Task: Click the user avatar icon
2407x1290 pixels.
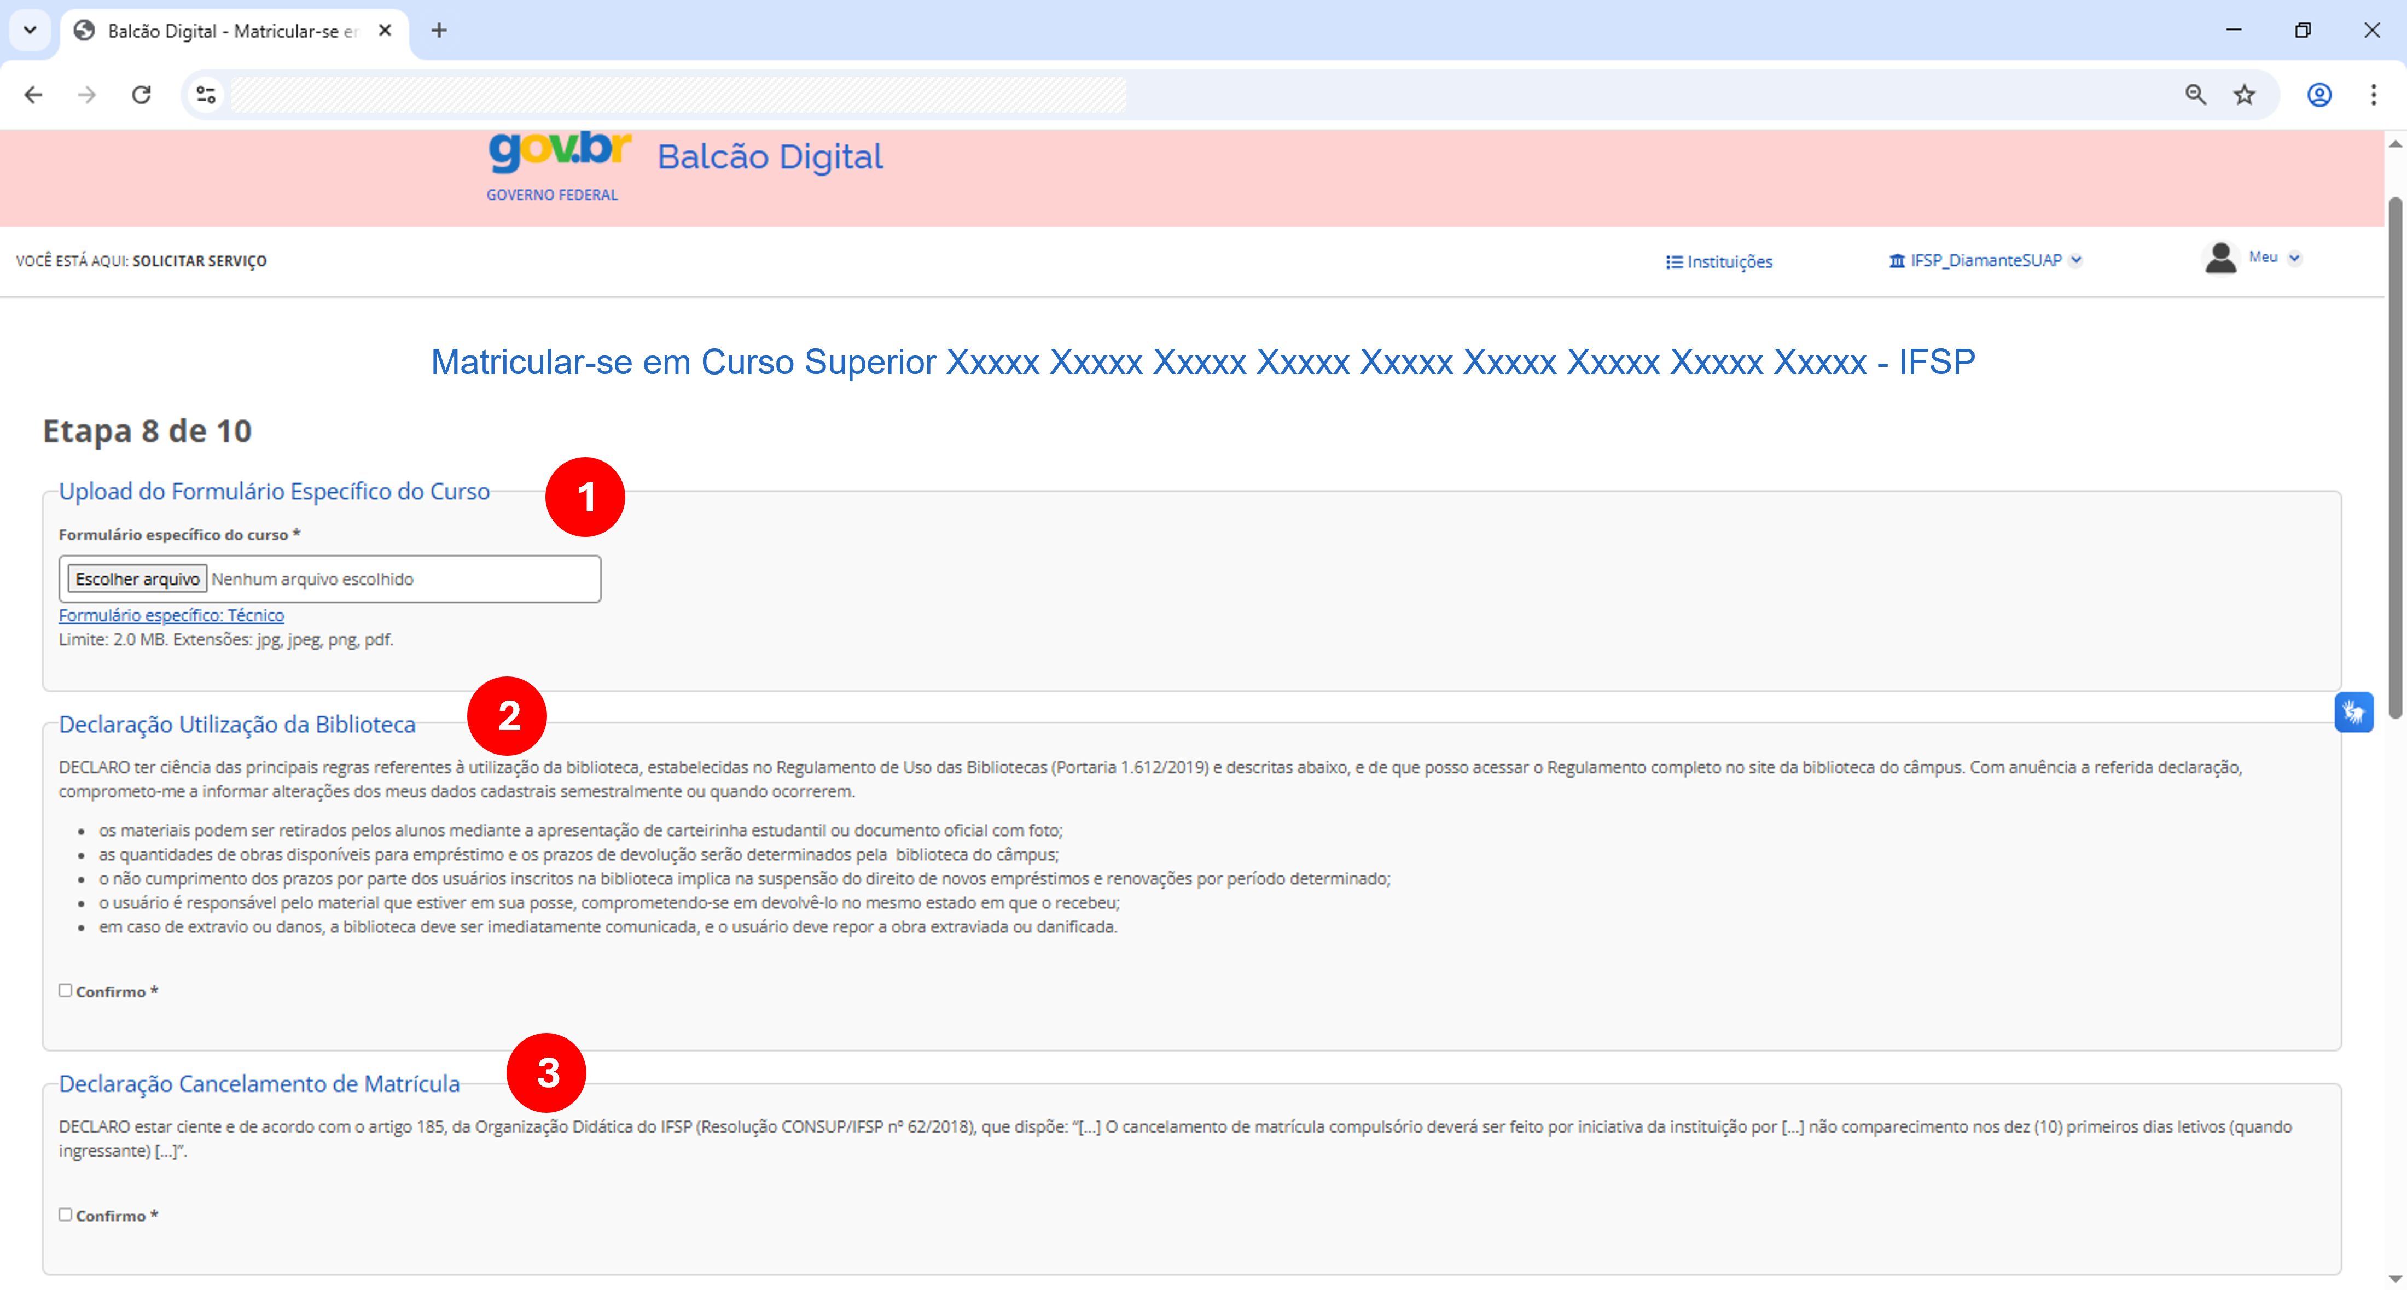Action: (2220, 259)
